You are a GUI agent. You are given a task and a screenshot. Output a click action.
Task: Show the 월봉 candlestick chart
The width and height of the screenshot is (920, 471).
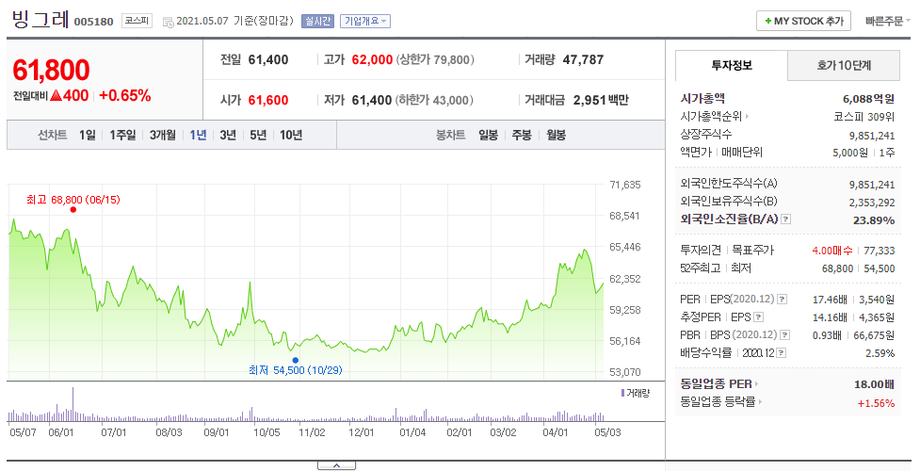click(556, 135)
